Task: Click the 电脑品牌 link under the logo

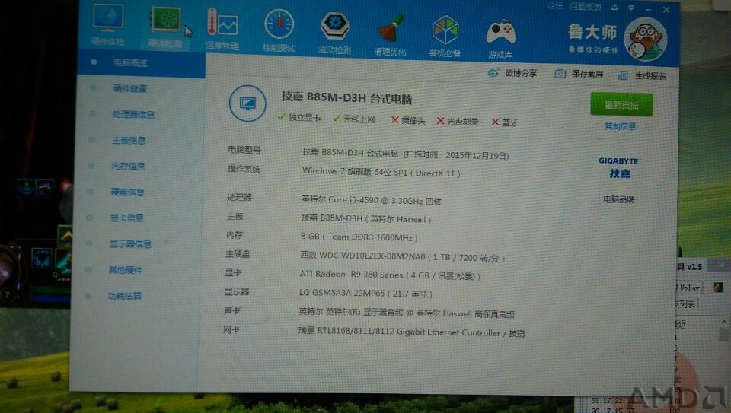Action: click(x=618, y=199)
